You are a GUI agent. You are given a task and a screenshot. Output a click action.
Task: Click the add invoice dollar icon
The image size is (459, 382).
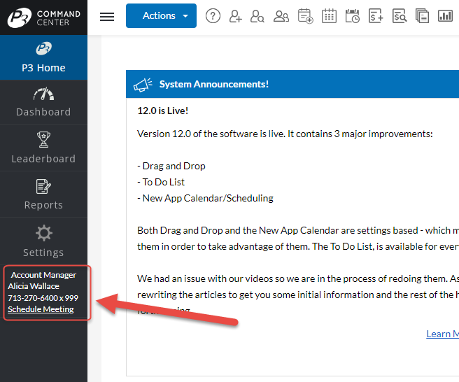[x=376, y=16]
